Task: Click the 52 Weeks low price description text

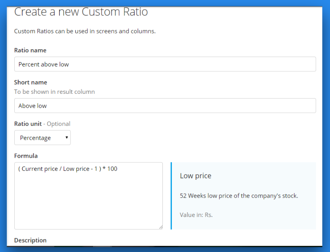Action: (239, 196)
